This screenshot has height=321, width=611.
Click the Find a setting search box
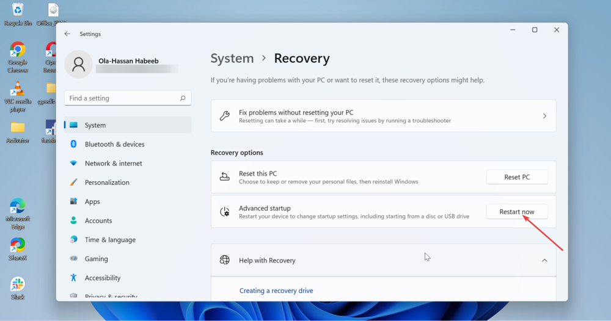point(128,98)
